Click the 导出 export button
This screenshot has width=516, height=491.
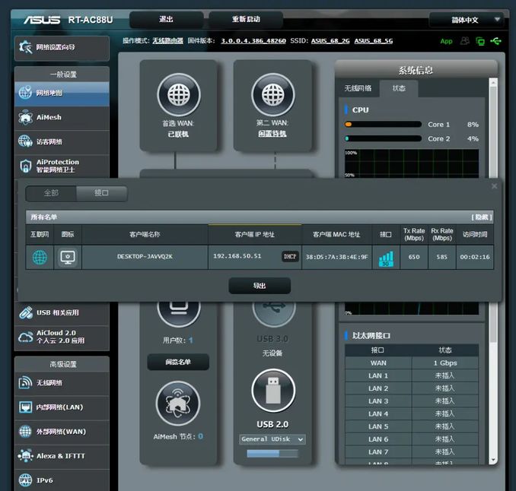pos(260,286)
